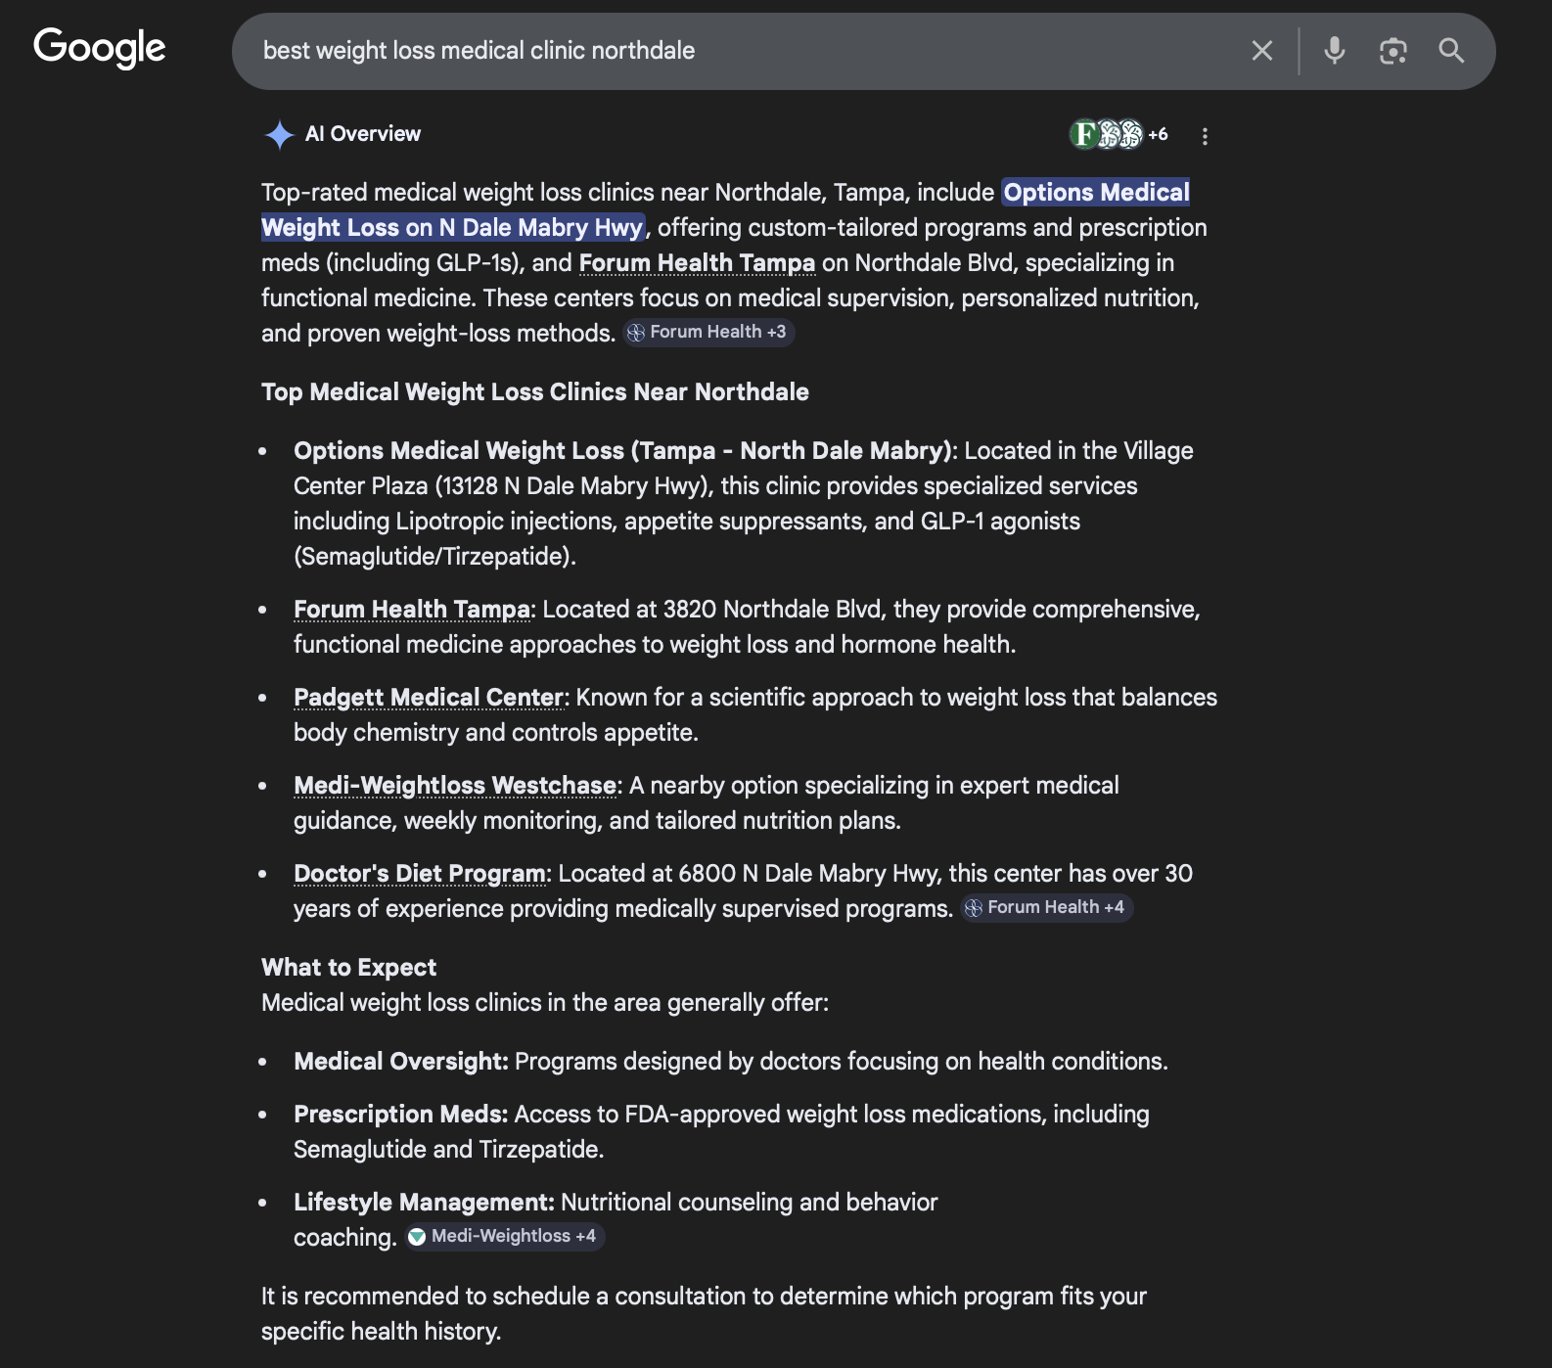The height and width of the screenshot is (1368, 1552).
Task: Show the +6 additional sources
Action: coord(1158,134)
